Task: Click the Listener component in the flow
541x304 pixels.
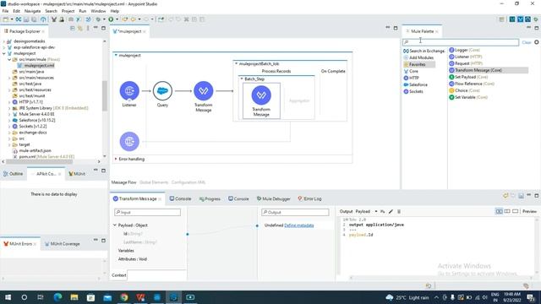Action: click(x=129, y=91)
